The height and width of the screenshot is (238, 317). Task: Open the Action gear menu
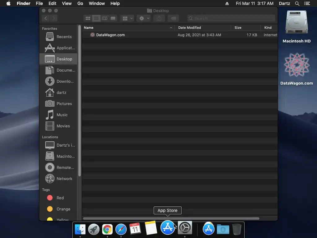[144, 18]
